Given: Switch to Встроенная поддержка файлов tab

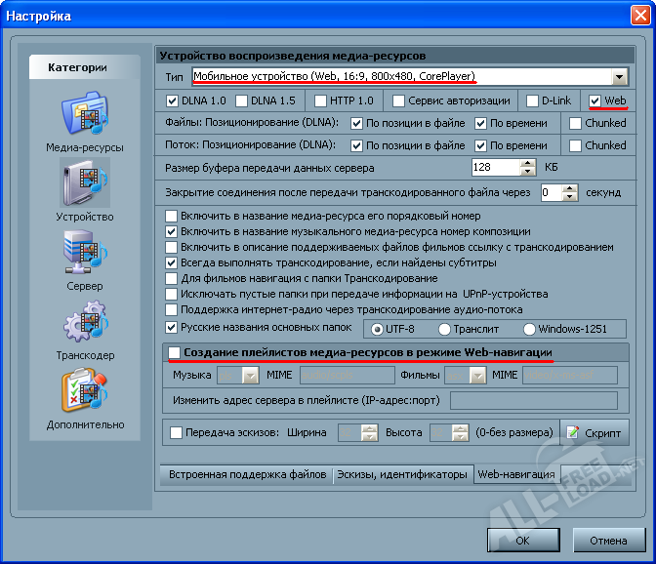Looking at the screenshot, I should (246, 475).
